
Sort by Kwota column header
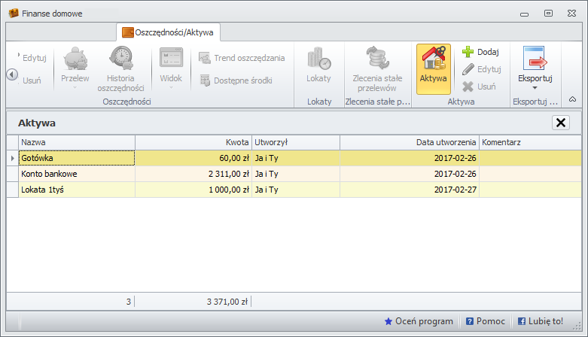(193, 142)
